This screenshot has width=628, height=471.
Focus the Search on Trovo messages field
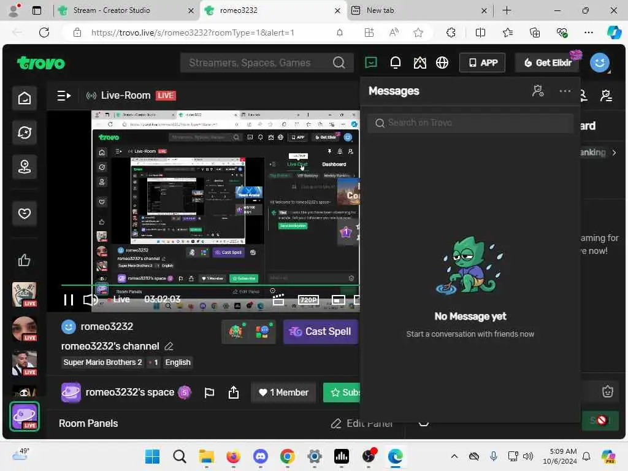click(470, 123)
